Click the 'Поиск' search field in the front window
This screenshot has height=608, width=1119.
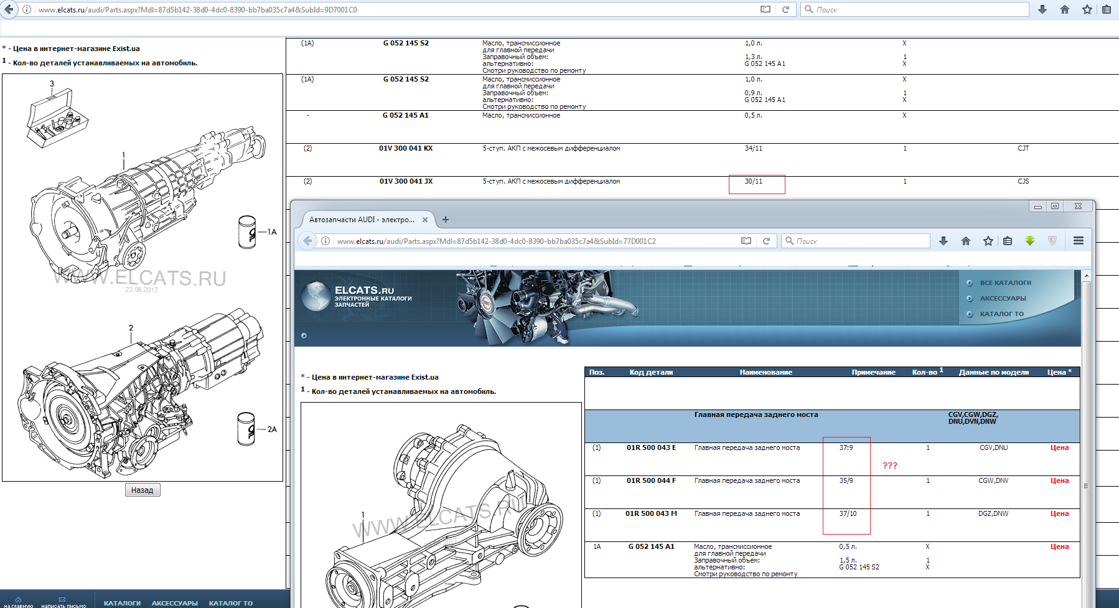[x=859, y=241]
